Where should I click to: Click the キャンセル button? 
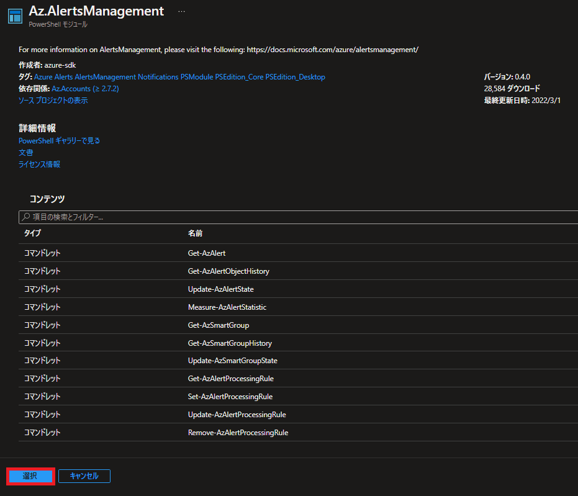pos(84,476)
